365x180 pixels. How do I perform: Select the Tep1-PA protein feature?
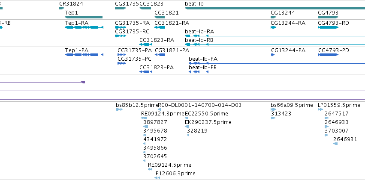(x=84, y=55)
